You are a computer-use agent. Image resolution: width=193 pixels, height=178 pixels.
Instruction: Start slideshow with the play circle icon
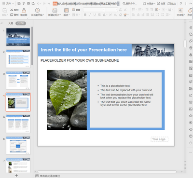point(37,11)
